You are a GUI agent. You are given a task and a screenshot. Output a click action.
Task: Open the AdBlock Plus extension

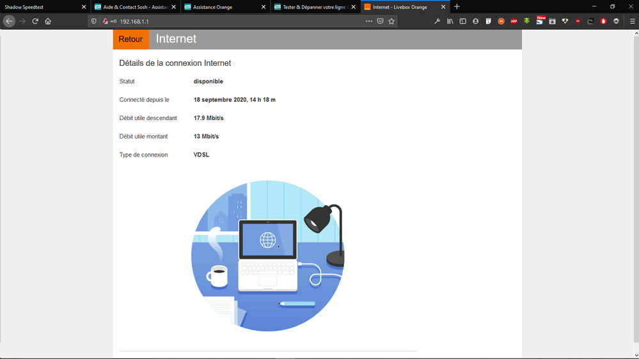coord(514,21)
